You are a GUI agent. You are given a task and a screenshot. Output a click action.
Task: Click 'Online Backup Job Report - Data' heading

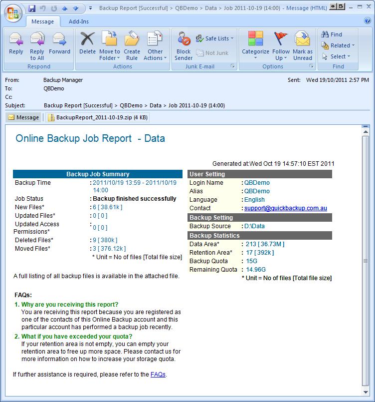point(90,138)
